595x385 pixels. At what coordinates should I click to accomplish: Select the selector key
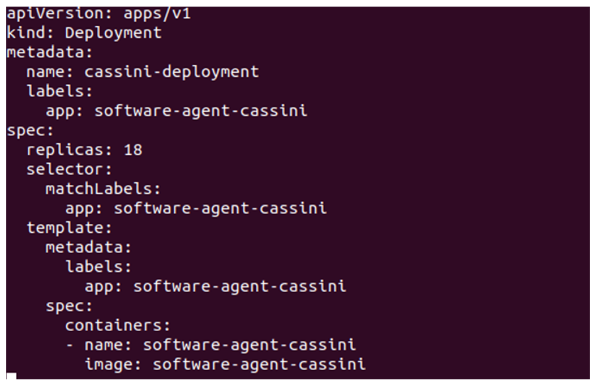pos(66,170)
